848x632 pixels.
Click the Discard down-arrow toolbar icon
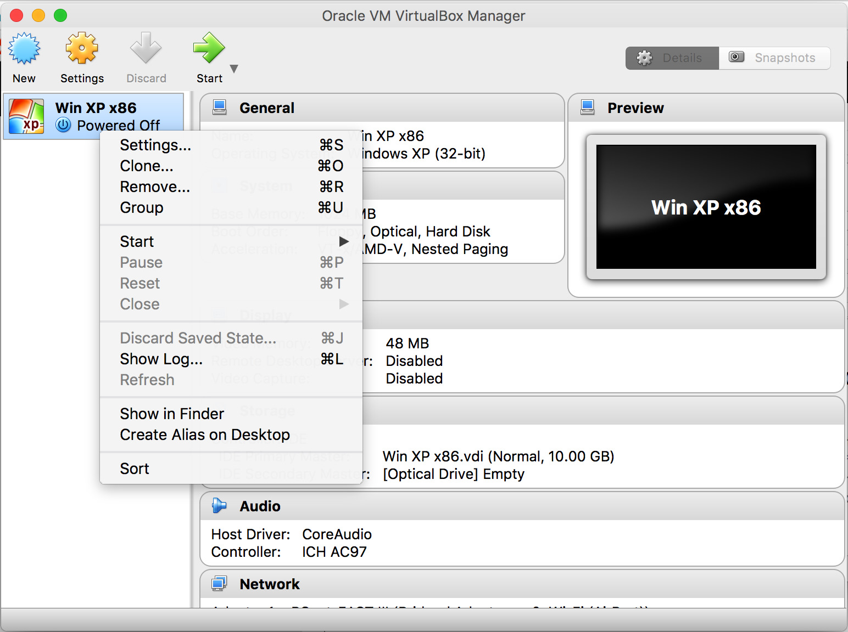click(146, 49)
